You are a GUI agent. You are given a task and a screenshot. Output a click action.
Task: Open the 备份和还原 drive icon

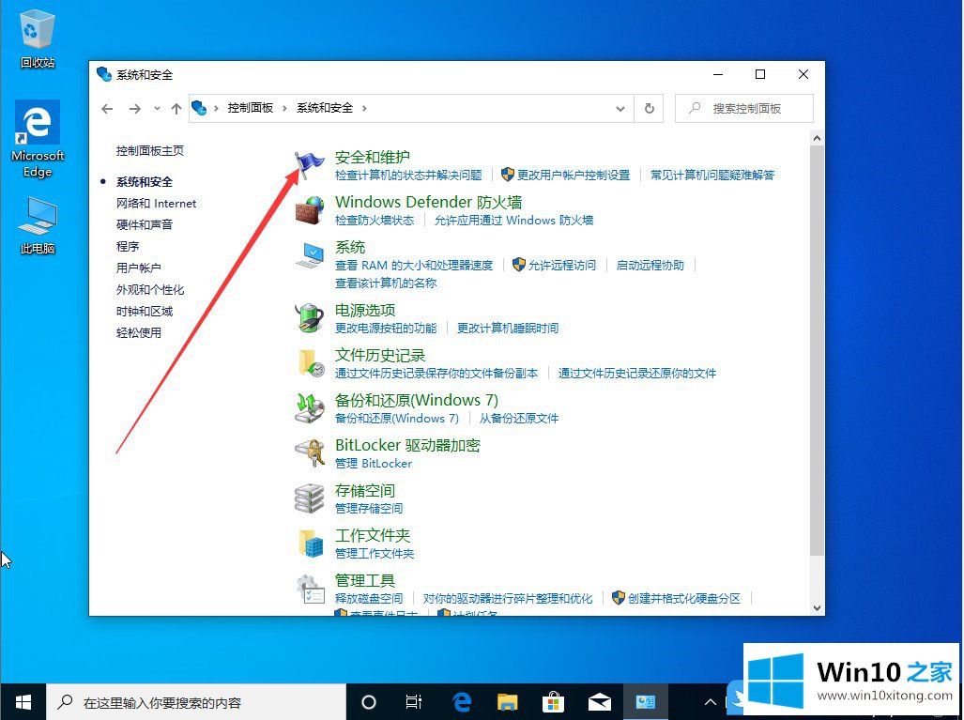pos(309,408)
